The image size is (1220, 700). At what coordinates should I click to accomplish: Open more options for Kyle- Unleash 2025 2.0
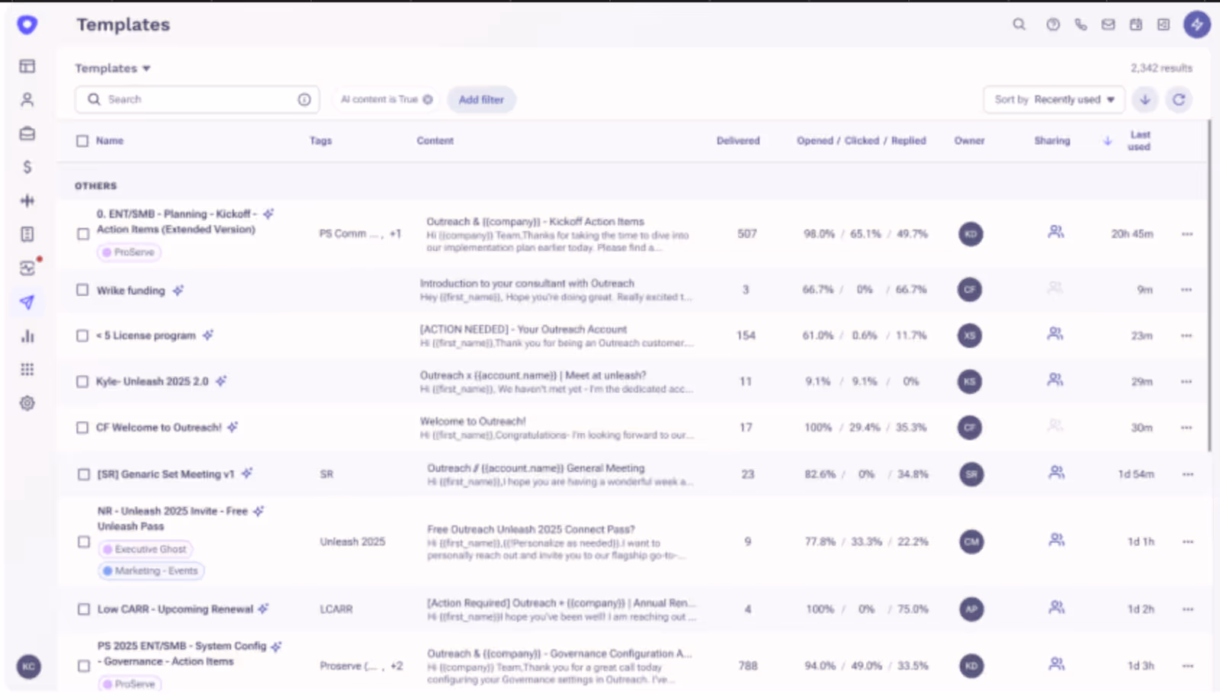(x=1186, y=381)
